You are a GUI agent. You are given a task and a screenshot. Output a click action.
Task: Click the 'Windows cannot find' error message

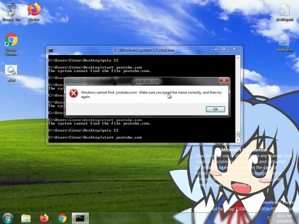[x=152, y=94]
